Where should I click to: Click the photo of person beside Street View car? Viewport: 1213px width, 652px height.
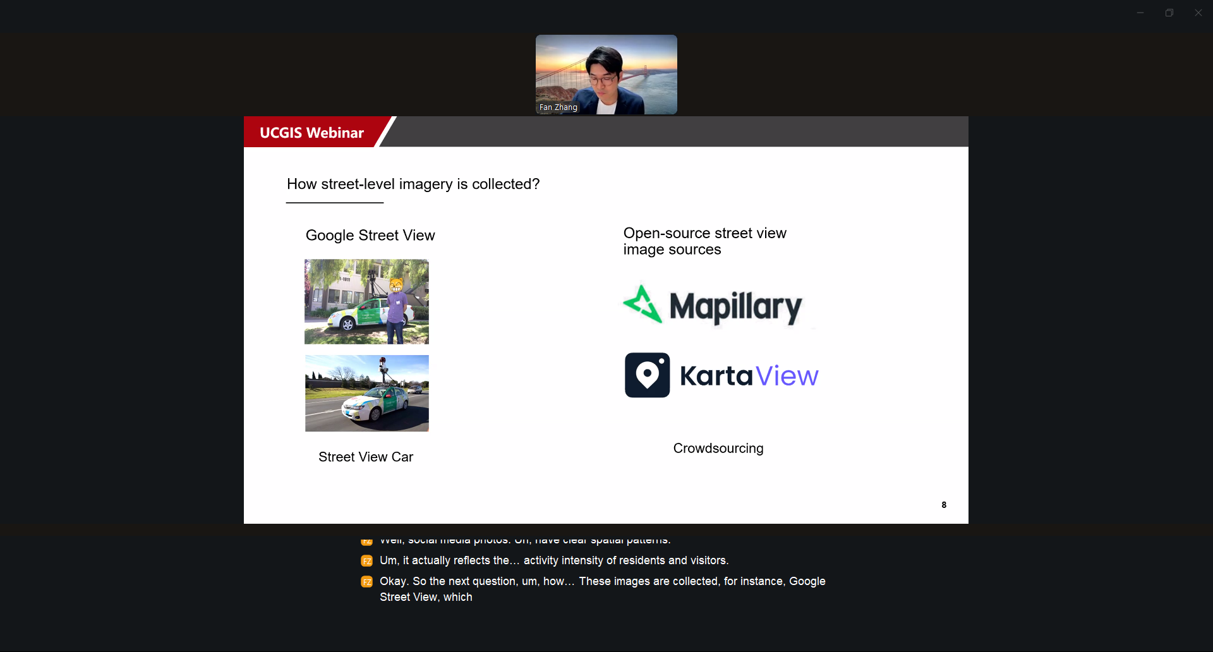click(x=366, y=301)
